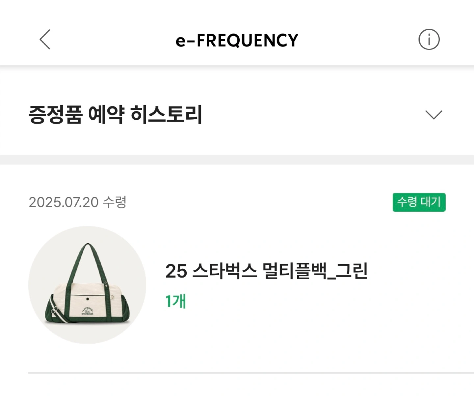The width and height of the screenshot is (474, 396).
Task: Select the 수령 대기 status badge
Action: [419, 202]
